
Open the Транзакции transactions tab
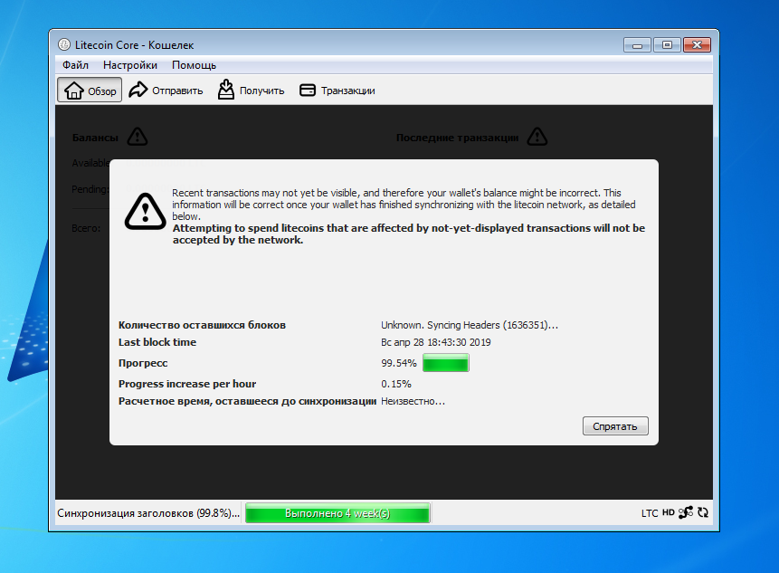click(337, 91)
